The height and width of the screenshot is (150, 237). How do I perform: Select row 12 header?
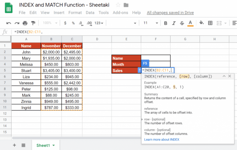point(5,114)
